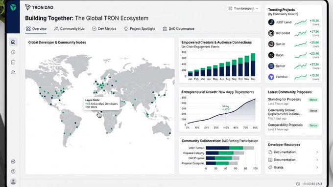This screenshot has height=187, width=333.
Task: Switch to the Community Hub tab
Action: tap(69, 29)
